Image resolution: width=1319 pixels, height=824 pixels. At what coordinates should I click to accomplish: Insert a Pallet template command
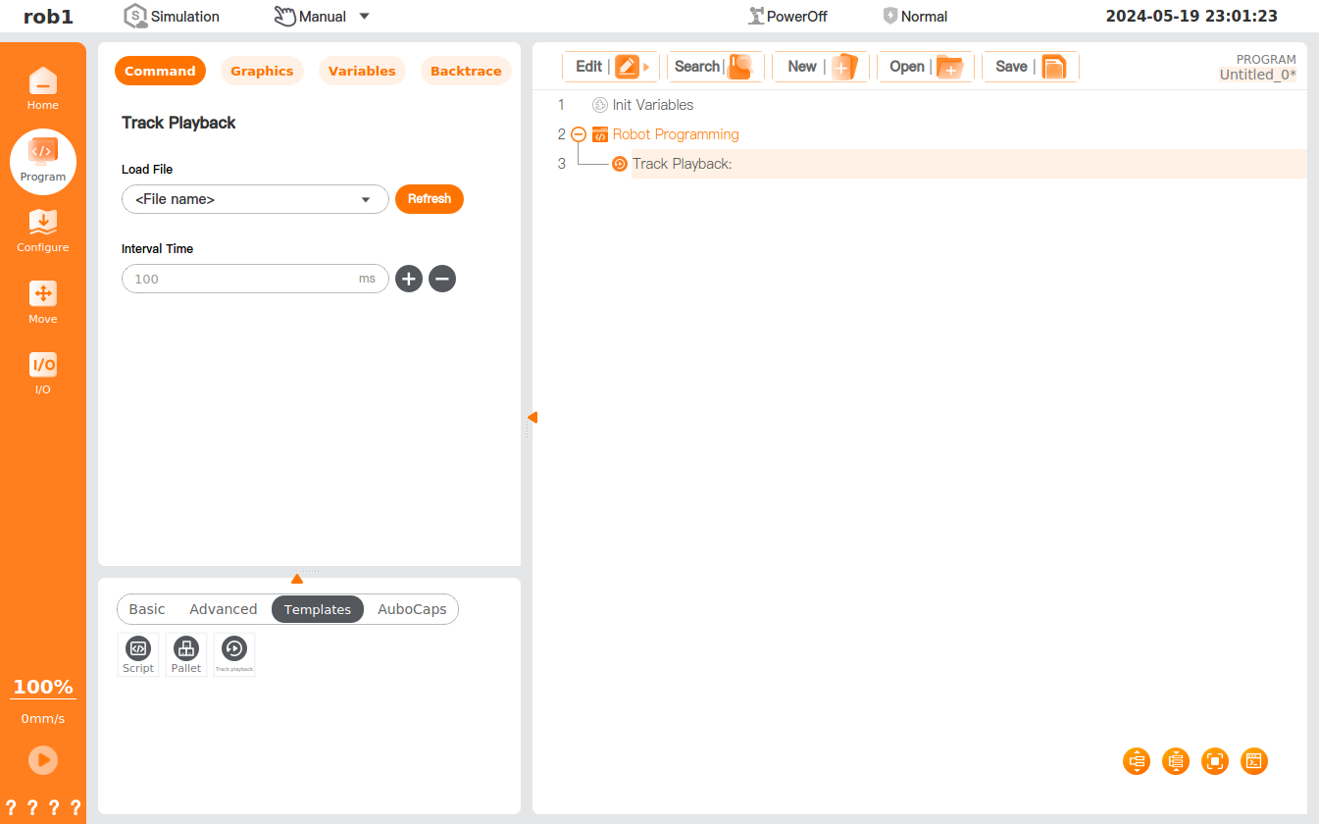tap(186, 653)
